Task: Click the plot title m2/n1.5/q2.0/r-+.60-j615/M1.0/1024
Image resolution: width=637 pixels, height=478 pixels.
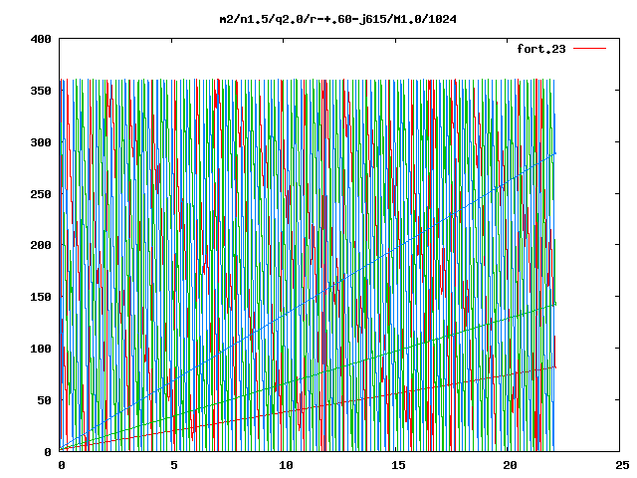Action: (337, 19)
